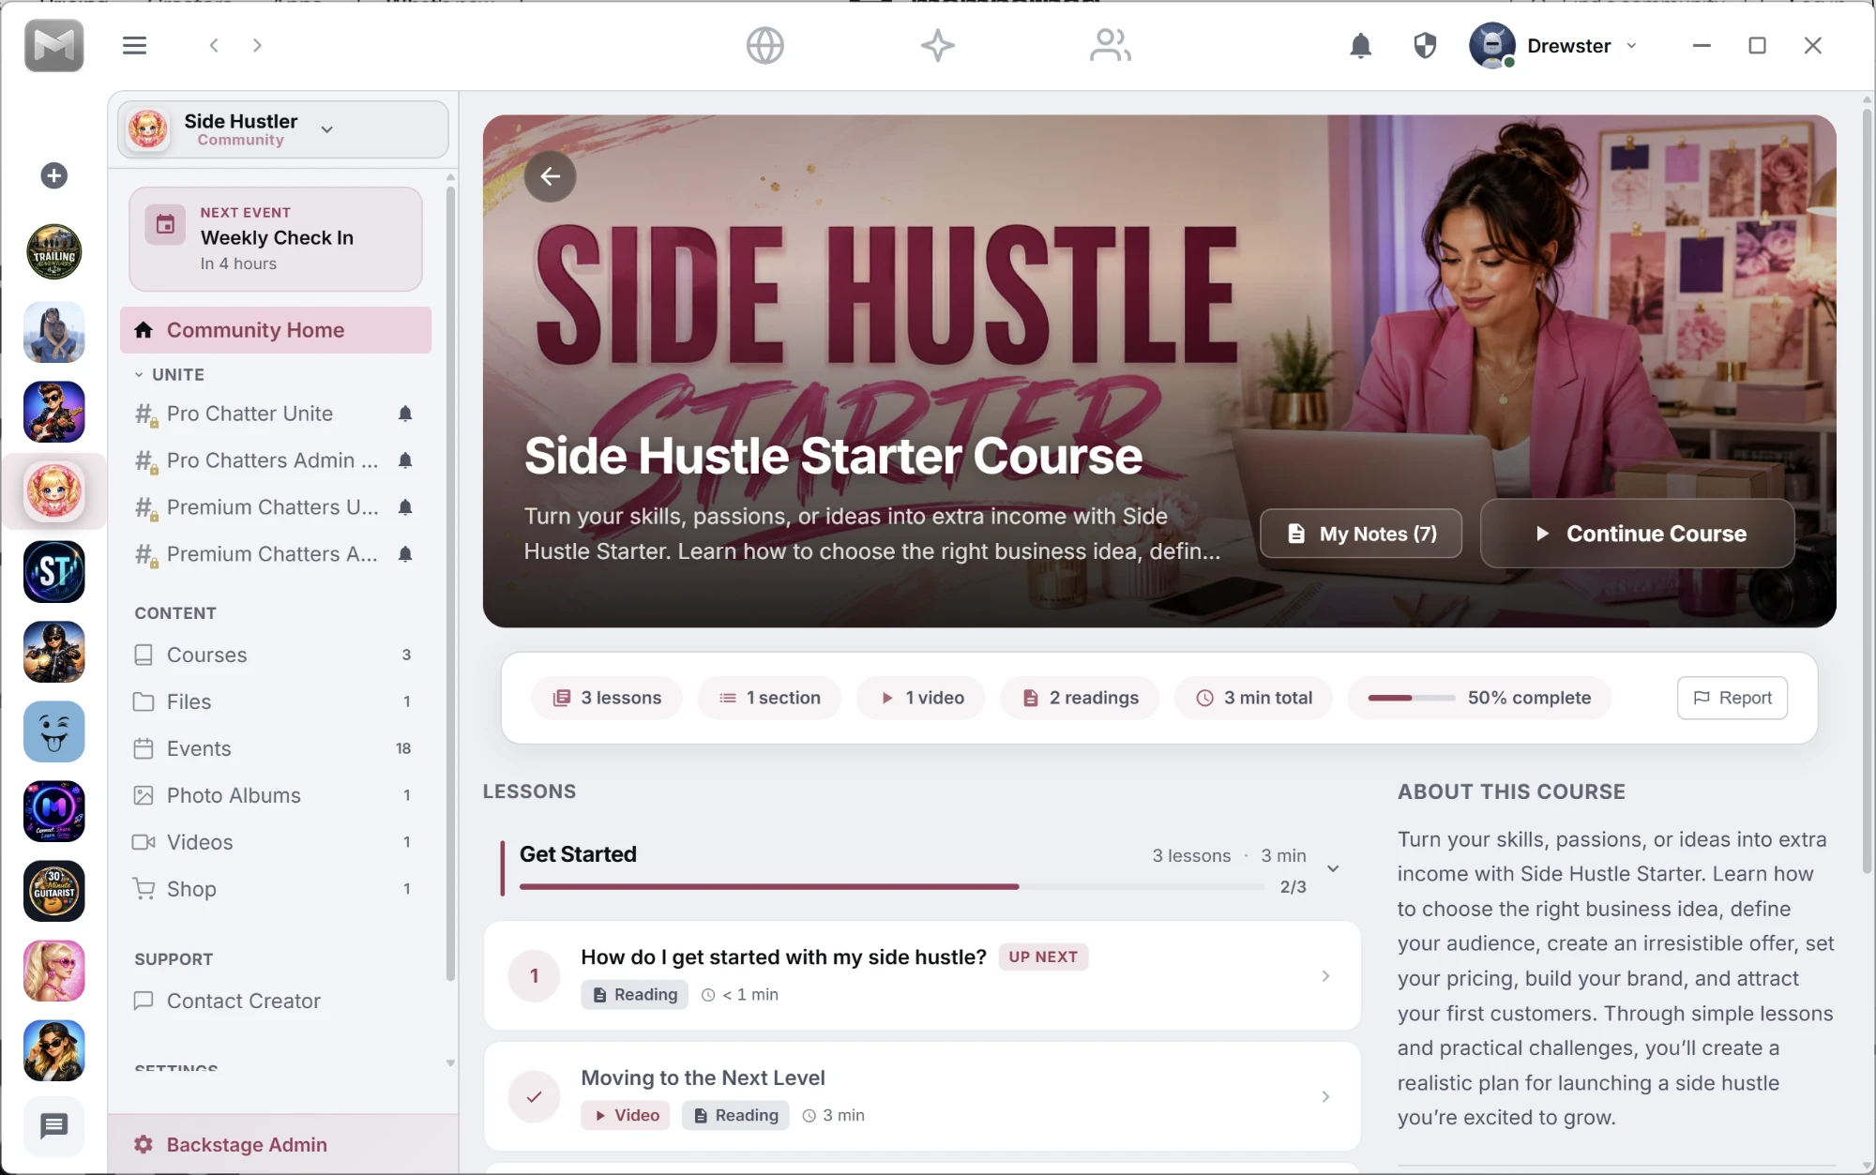Open chevron for Moving to the Next Level

pos(1325,1096)
